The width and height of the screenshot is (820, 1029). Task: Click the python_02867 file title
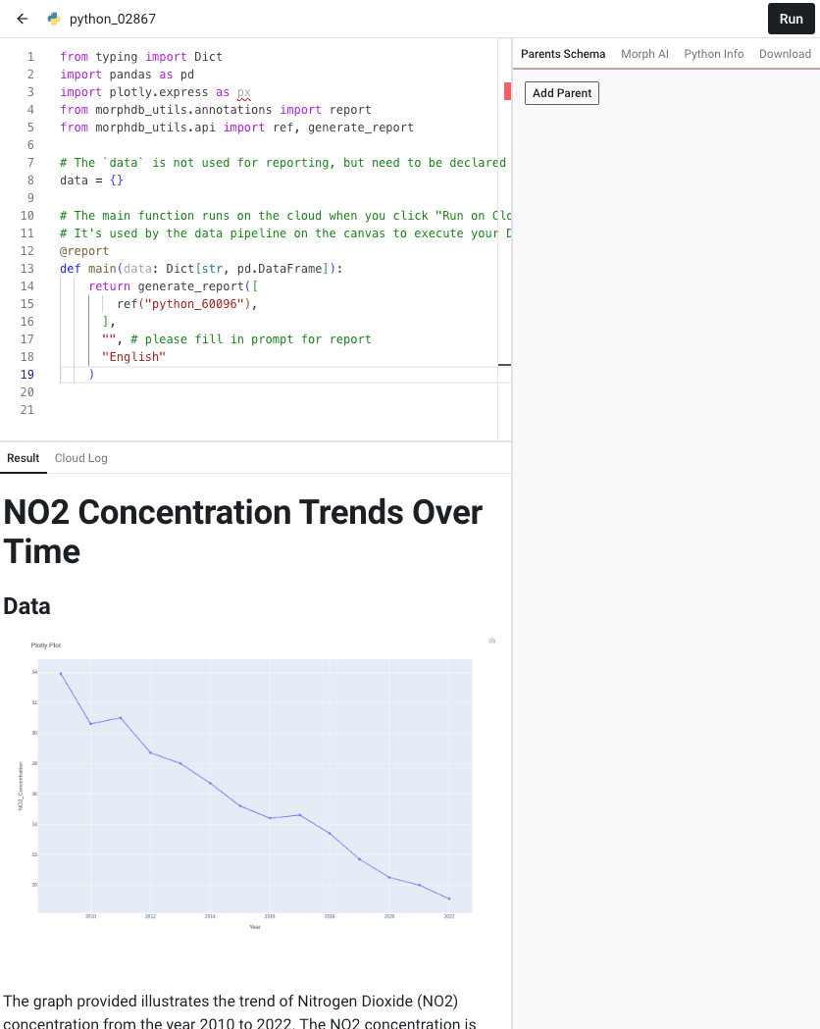click(x=113, y=19)
